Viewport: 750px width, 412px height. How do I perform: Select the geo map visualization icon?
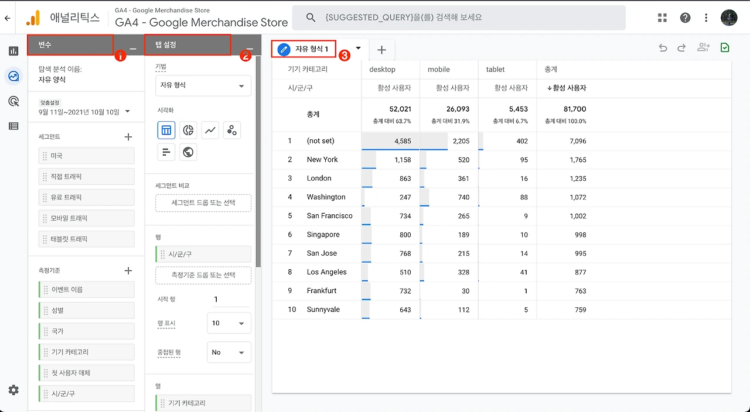pos(188,152)
